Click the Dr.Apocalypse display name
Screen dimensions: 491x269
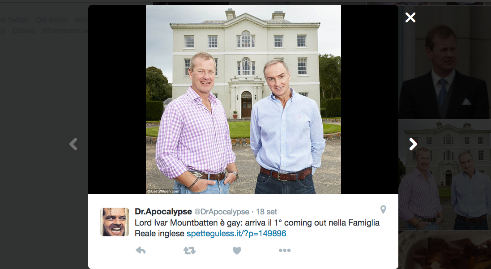coord(163,212)
